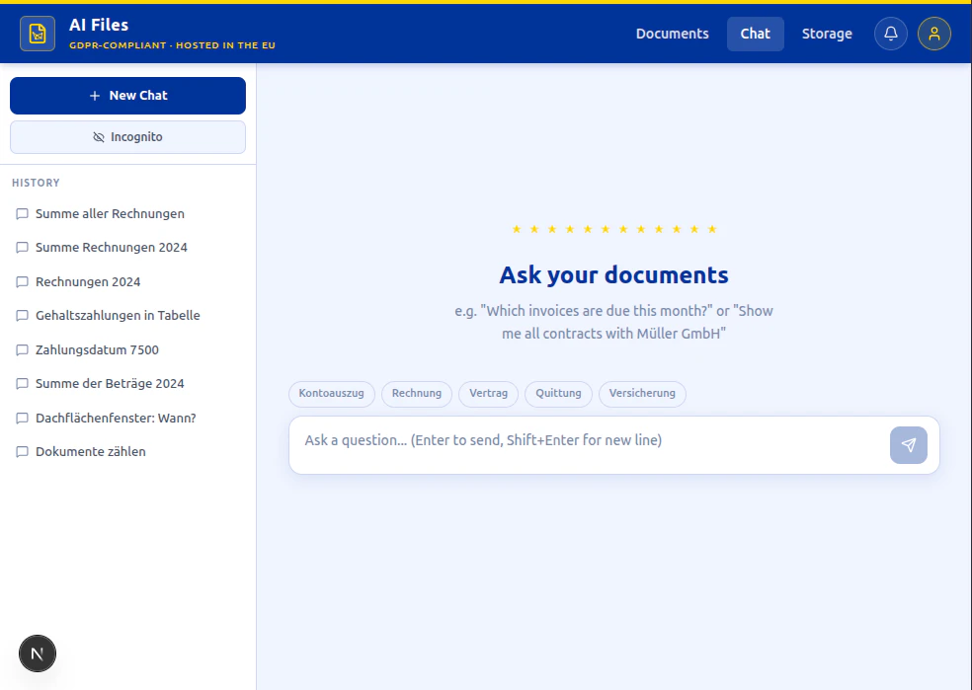Viewport: 972px width, 690px height.
Task: Open the Storage tab
Action: point(827,34)
